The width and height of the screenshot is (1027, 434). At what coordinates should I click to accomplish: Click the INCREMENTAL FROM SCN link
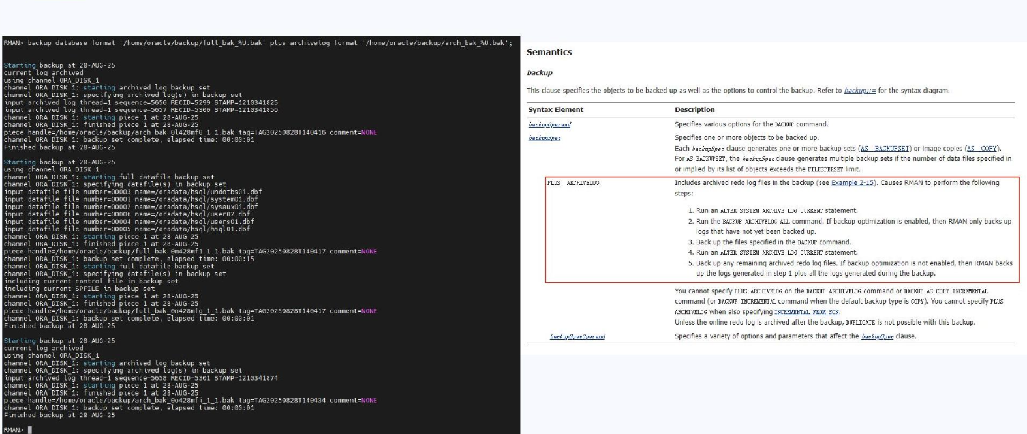click(806, 312)
